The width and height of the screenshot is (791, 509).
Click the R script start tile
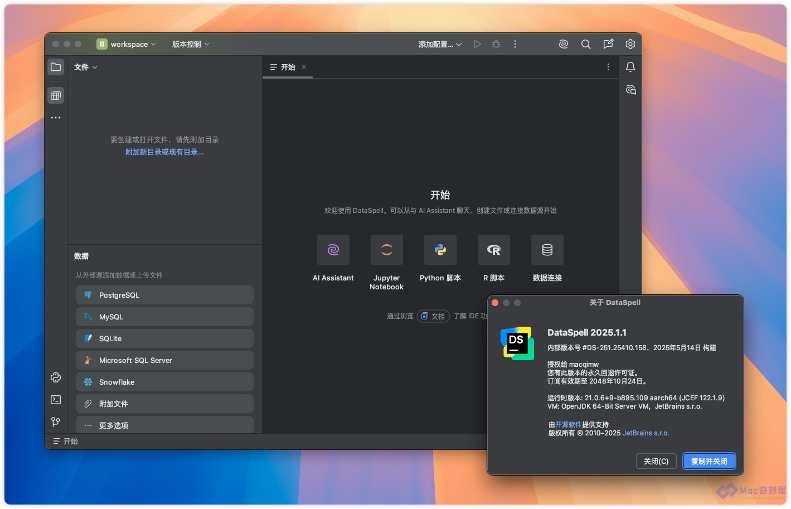pyautogui.click(x=494, y=250)
